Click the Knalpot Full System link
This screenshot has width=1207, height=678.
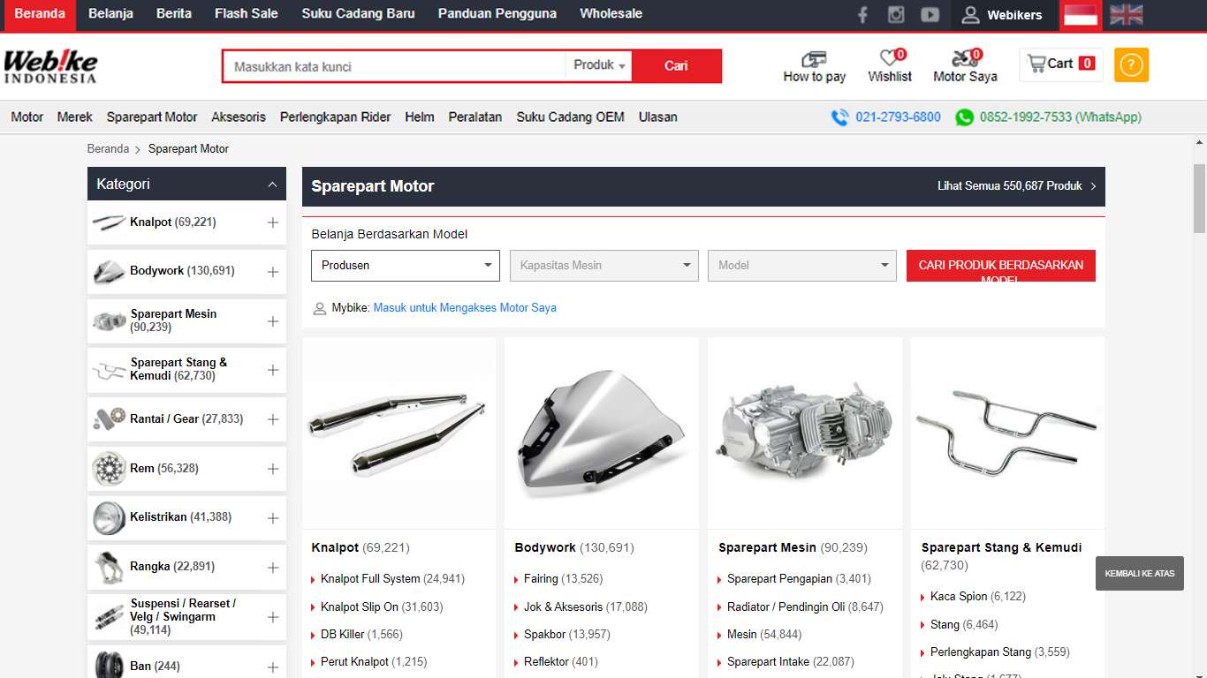[x=370, y=579]
